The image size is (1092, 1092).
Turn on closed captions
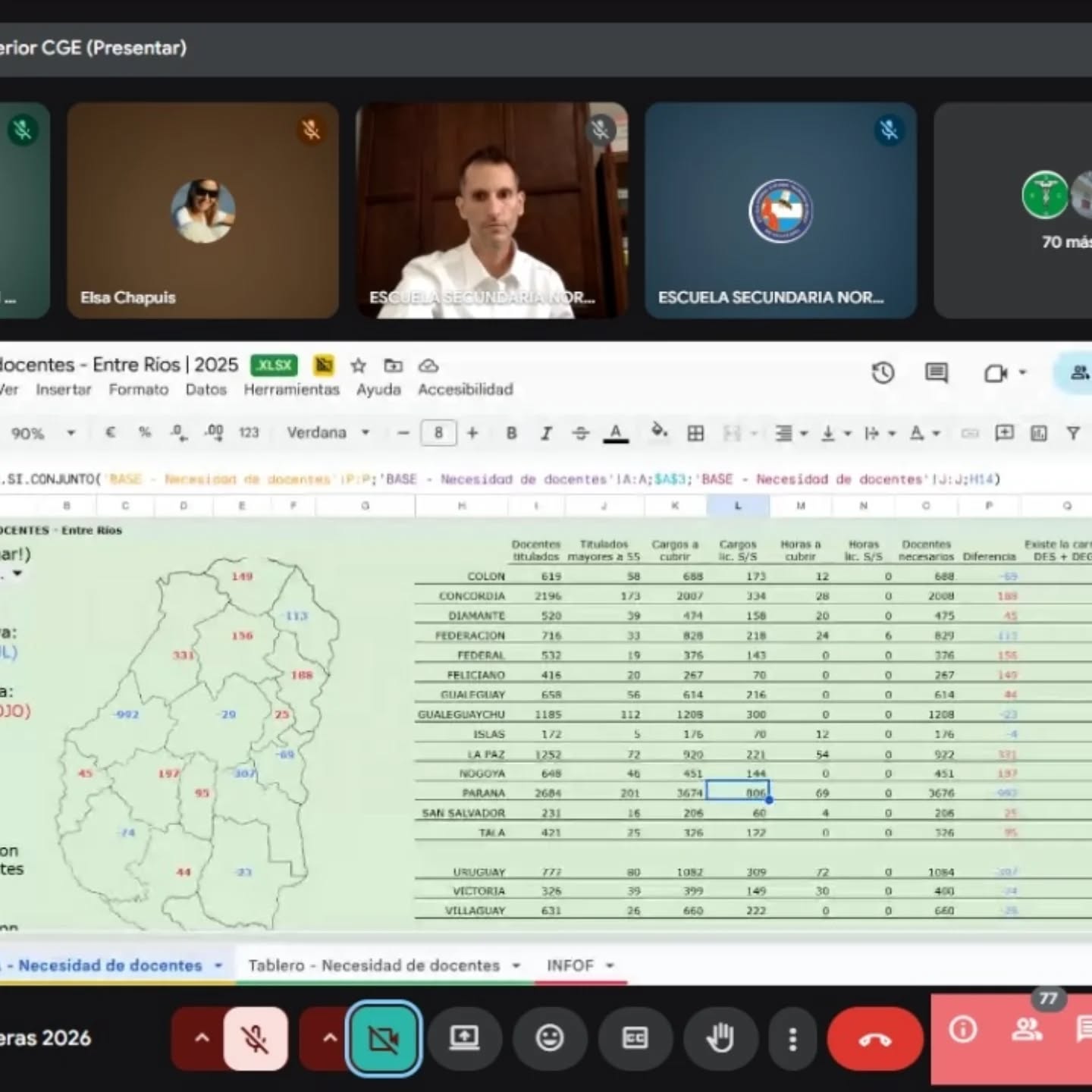click(634, 1038)
